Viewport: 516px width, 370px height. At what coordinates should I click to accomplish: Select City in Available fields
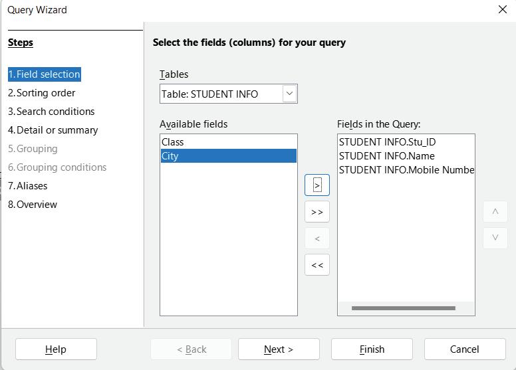pos(170,156)
